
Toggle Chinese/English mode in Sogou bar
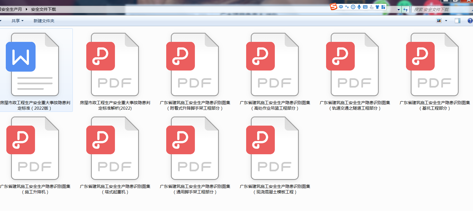point(341,7)
